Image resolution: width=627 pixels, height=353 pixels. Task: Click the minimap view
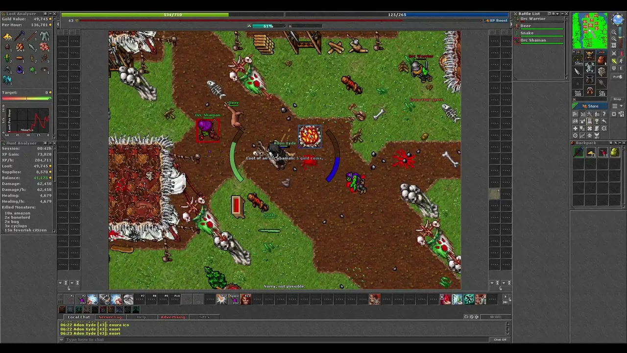coord(590,31)
